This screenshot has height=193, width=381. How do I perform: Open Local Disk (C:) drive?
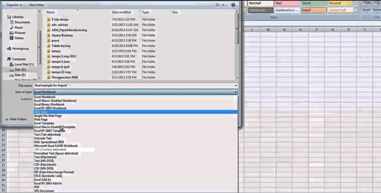[24, 64]
